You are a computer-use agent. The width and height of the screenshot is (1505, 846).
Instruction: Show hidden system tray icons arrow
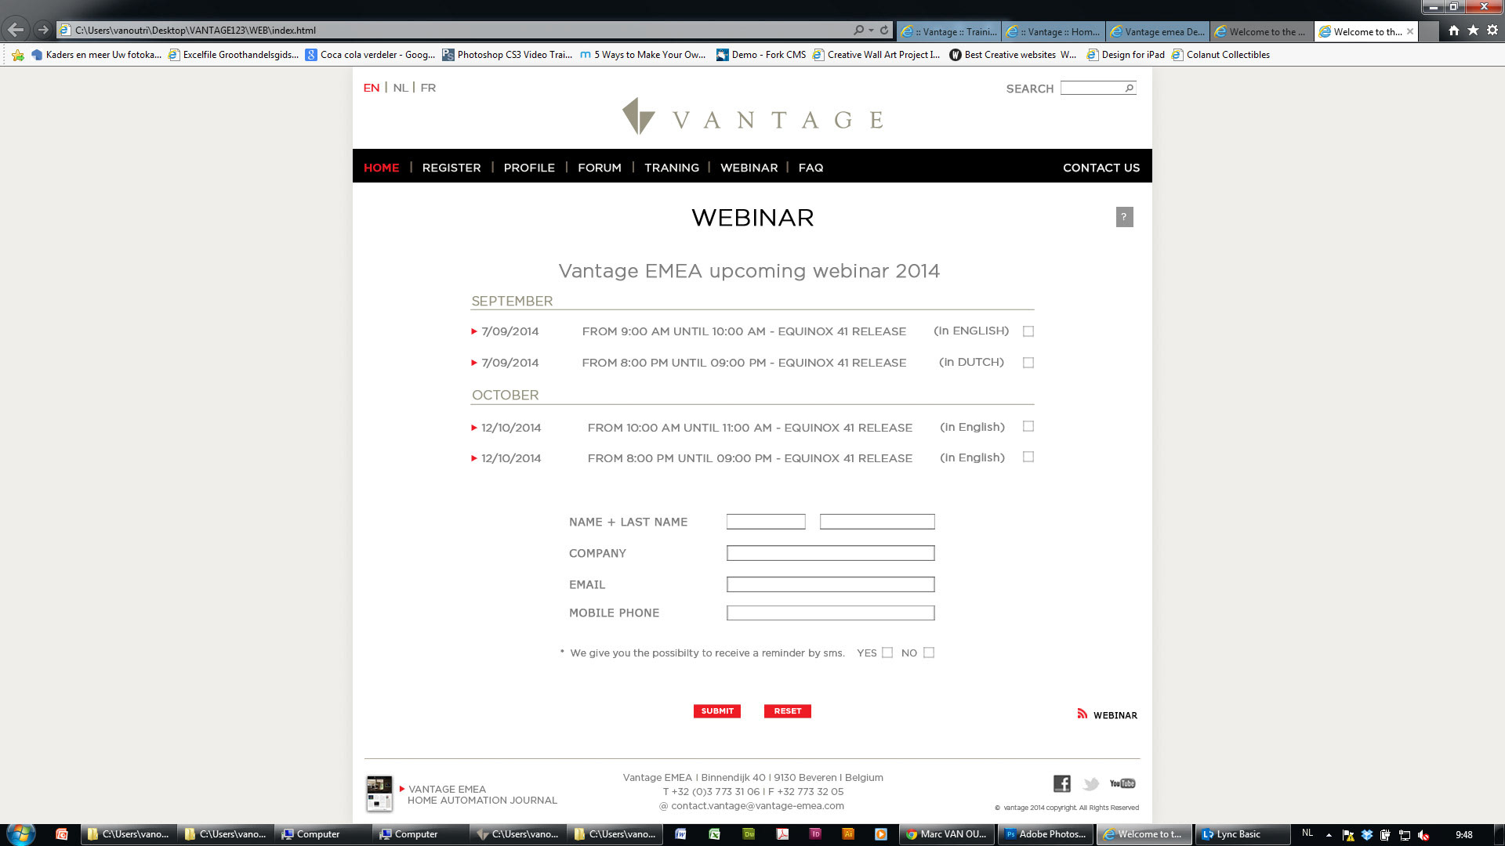pyautogui.click(x=1329, y=835)
